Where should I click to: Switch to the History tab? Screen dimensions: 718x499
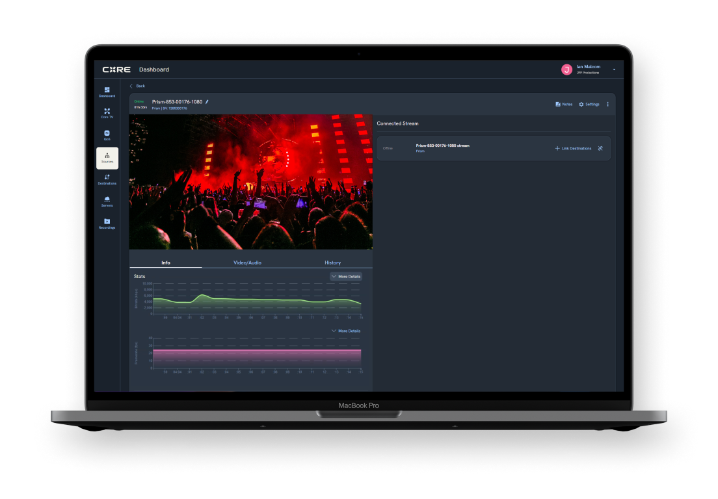[332, 262]
